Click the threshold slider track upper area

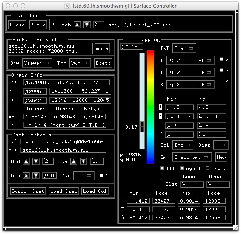tap(142, 87)
